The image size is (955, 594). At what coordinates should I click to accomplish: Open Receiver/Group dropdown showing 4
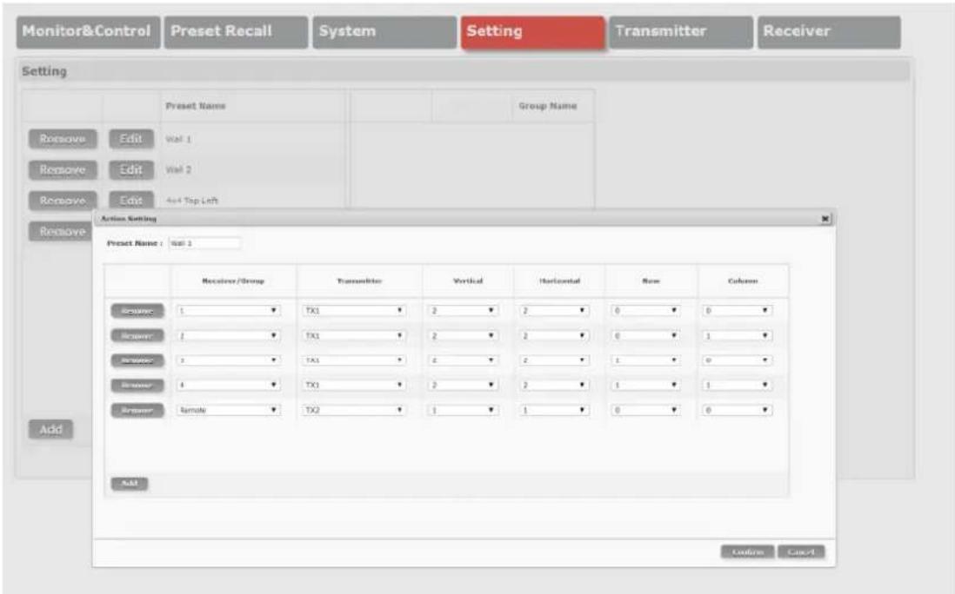(229, 385)
